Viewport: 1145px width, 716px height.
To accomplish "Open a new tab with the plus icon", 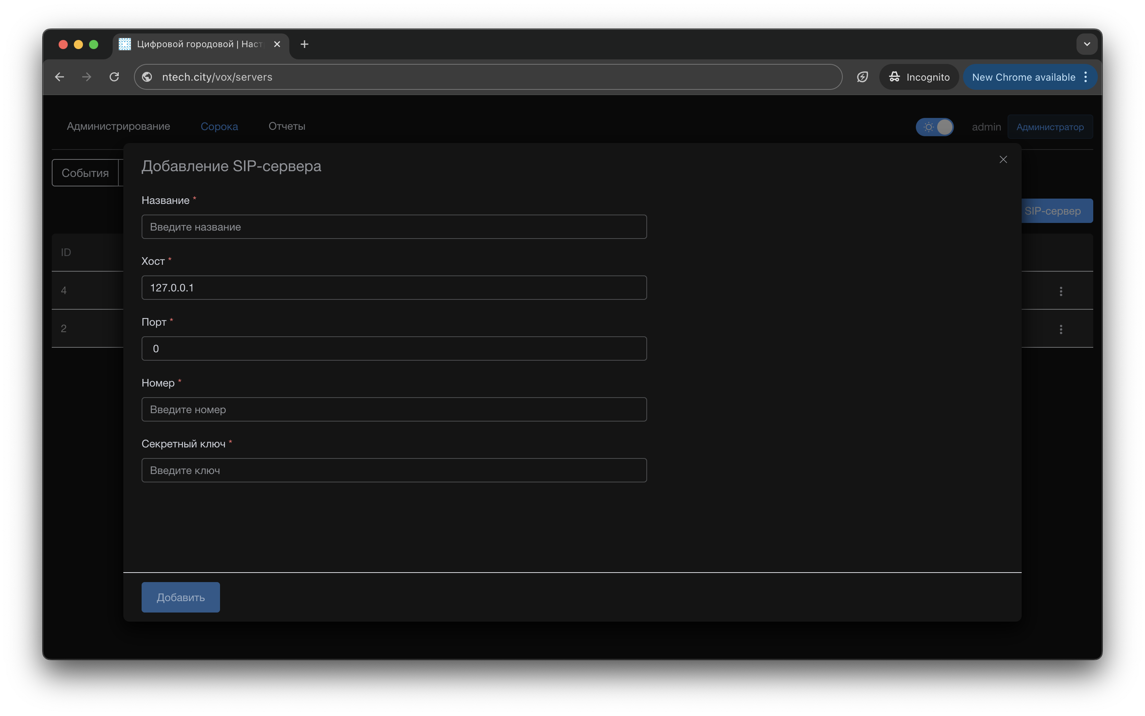I will [x=305, y=44].
